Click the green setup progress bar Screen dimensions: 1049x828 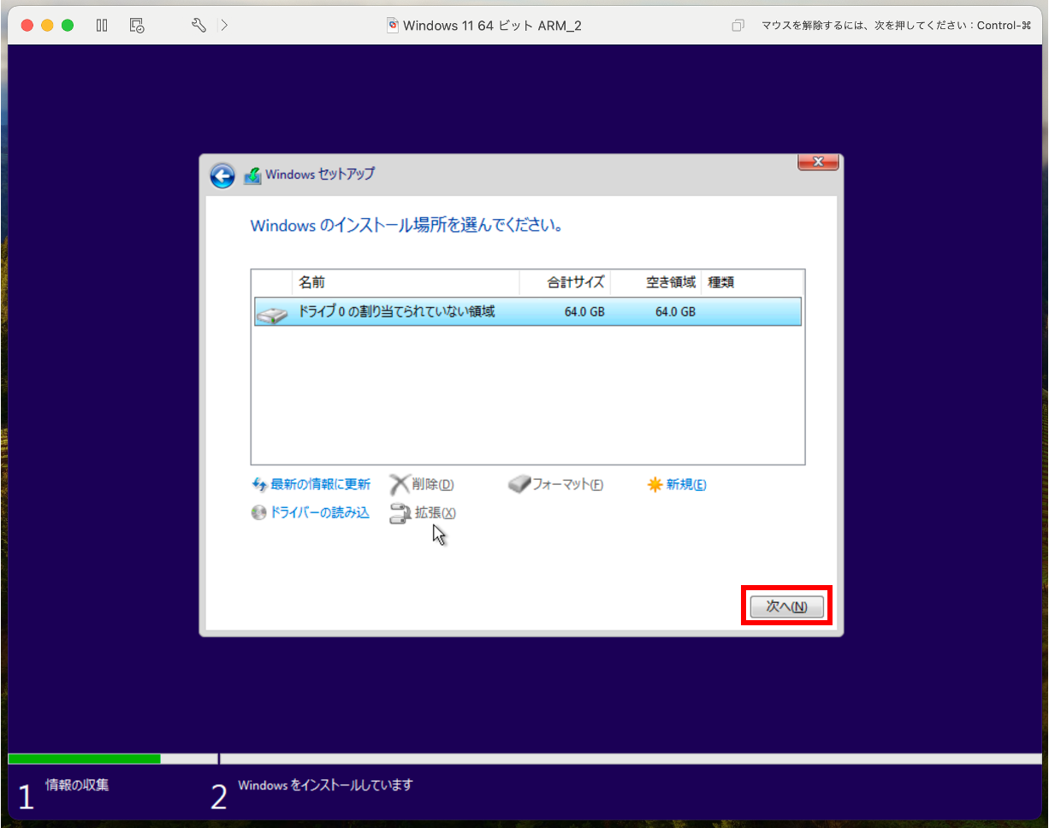click(x=84, y=759)
